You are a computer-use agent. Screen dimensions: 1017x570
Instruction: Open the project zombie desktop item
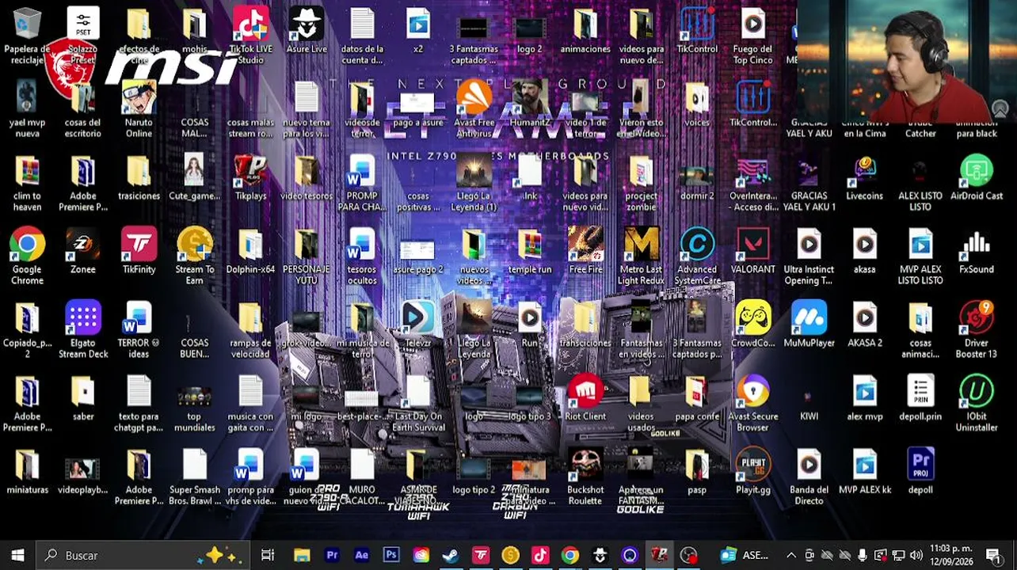pos(642,183)
